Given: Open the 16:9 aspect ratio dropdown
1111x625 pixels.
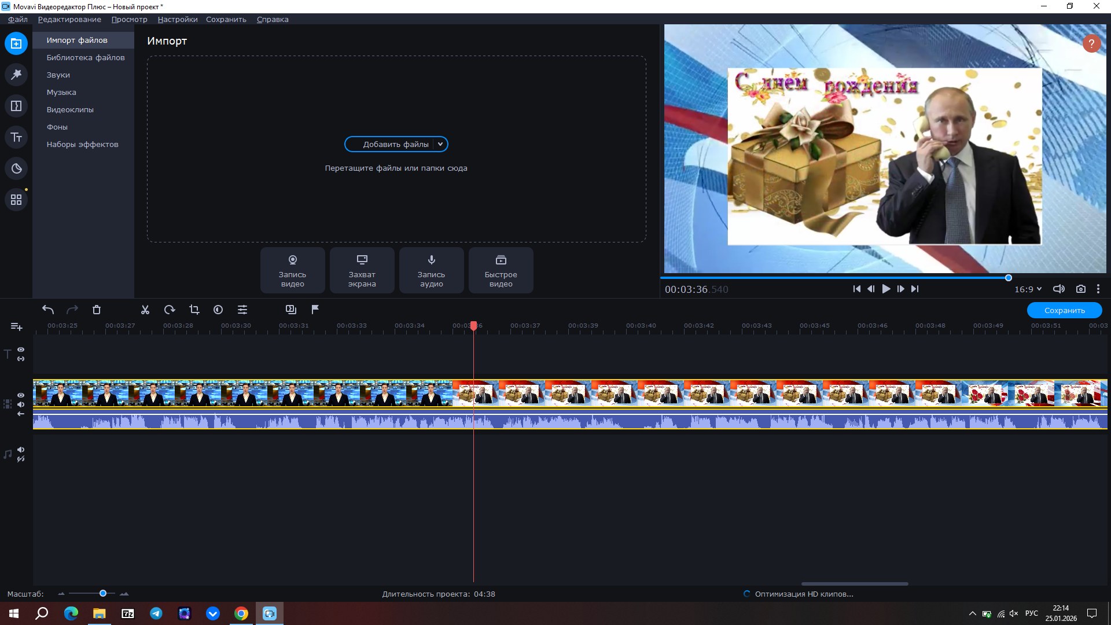Looking at the screenshot, I should pyautogui.click(x=1028, y=289).
